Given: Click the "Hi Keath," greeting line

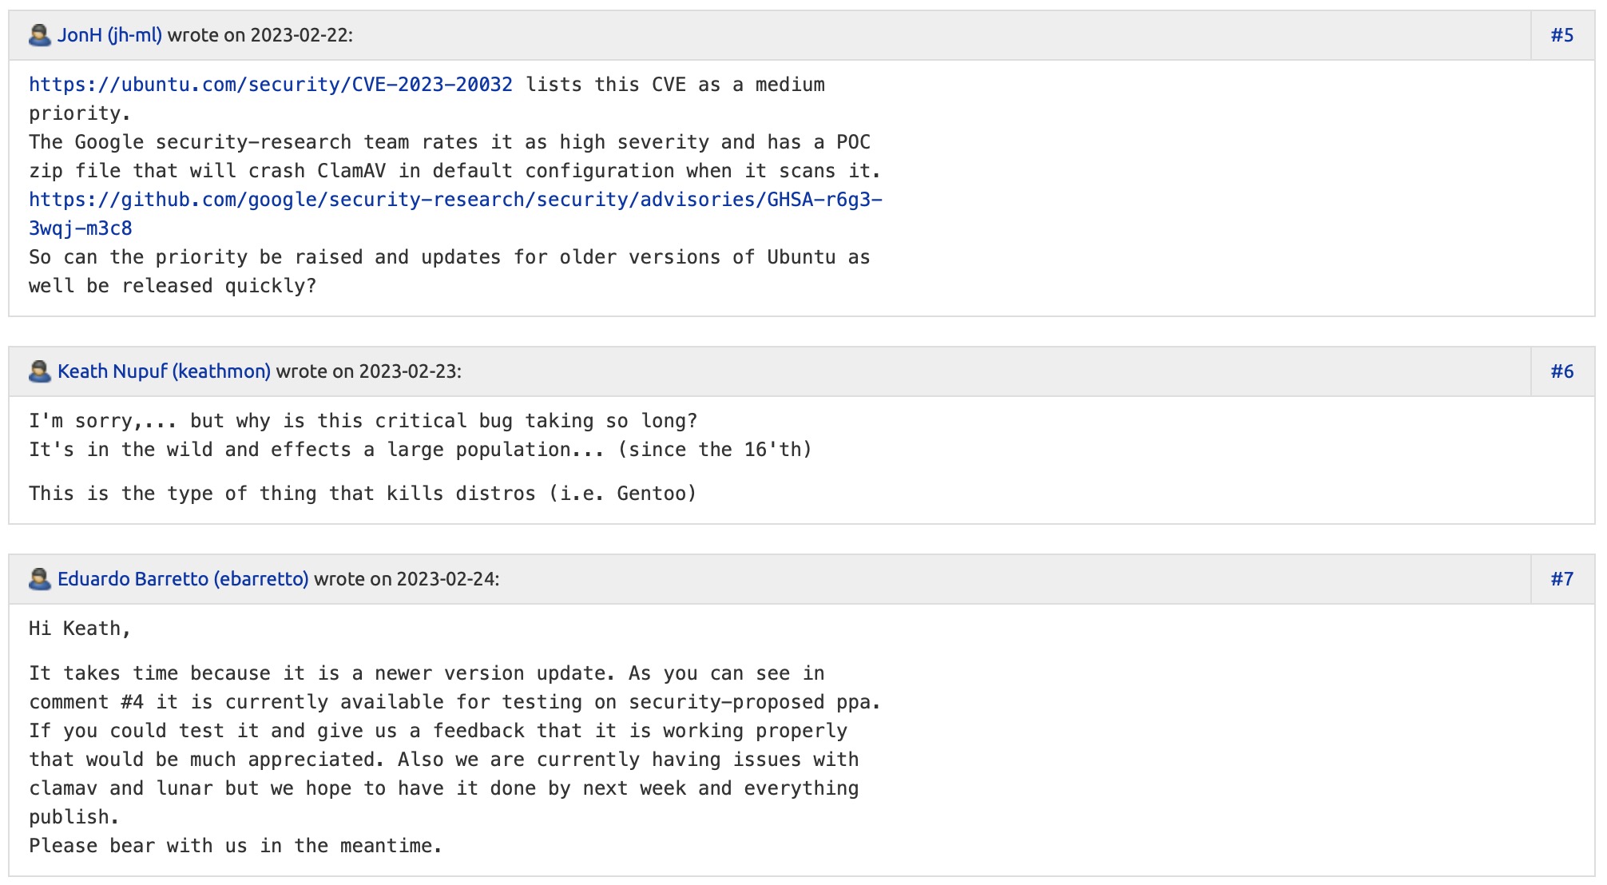Looking at the screenshot, I should [x=80, y=629].
